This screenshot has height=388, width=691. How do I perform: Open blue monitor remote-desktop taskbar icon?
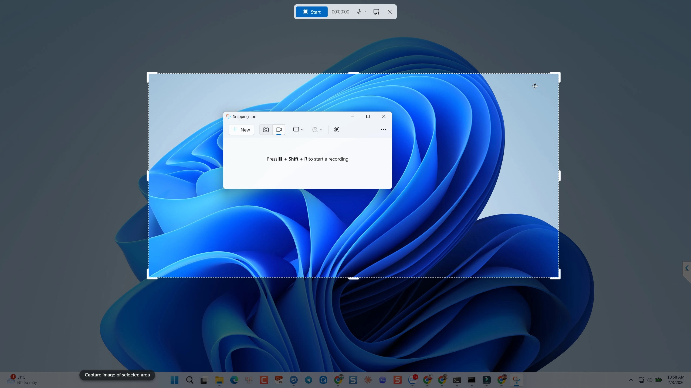293,380
